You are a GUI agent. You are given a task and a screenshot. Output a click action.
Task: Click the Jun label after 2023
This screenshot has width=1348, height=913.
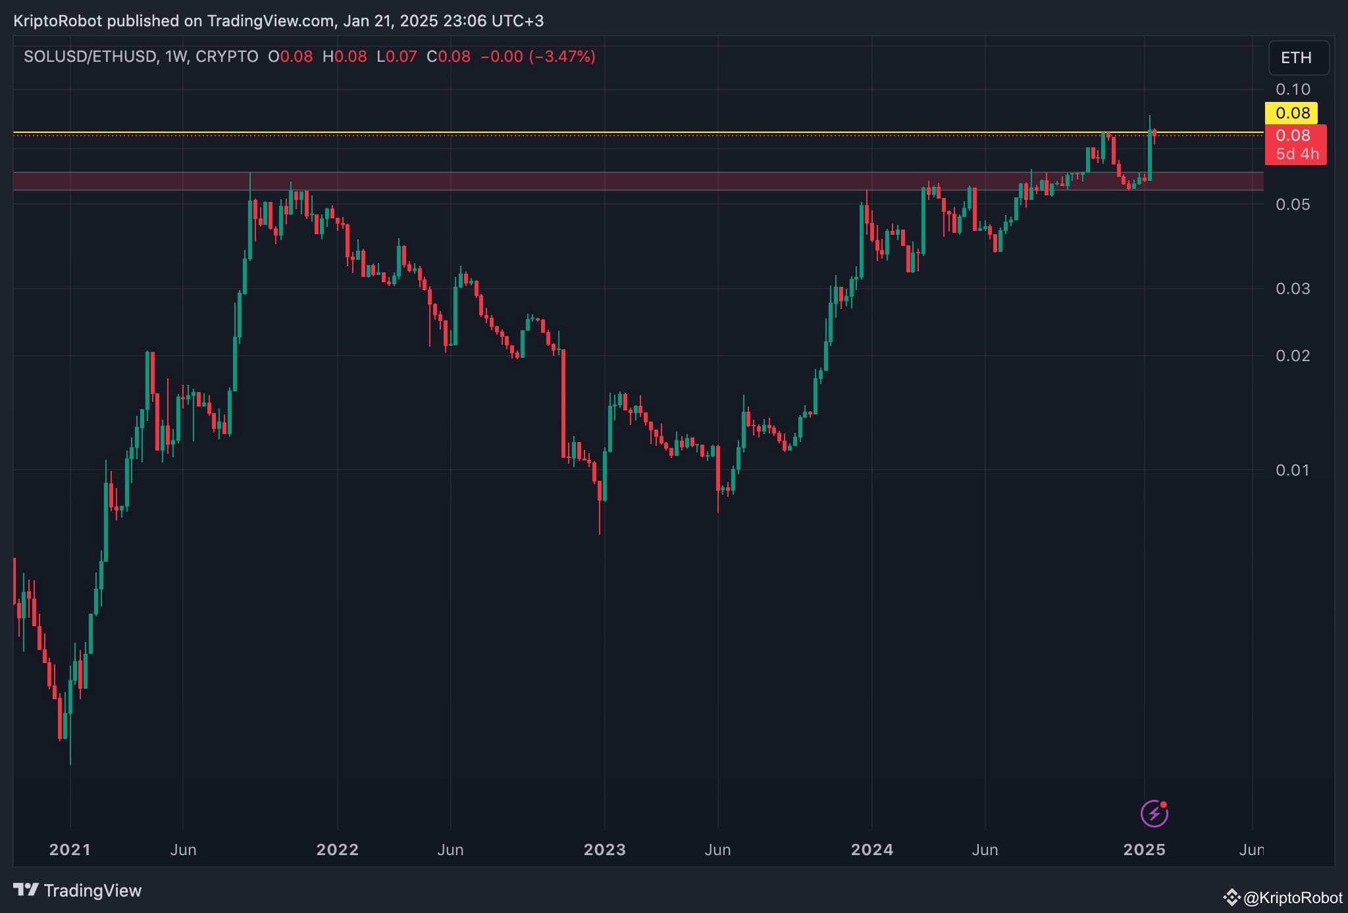717,850
